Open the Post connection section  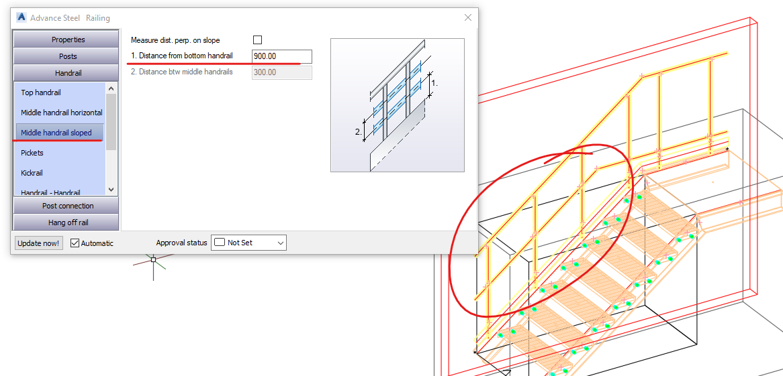(x=66, y=206)
